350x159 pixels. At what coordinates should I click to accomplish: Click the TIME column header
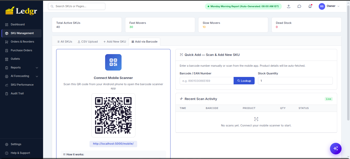183,108
